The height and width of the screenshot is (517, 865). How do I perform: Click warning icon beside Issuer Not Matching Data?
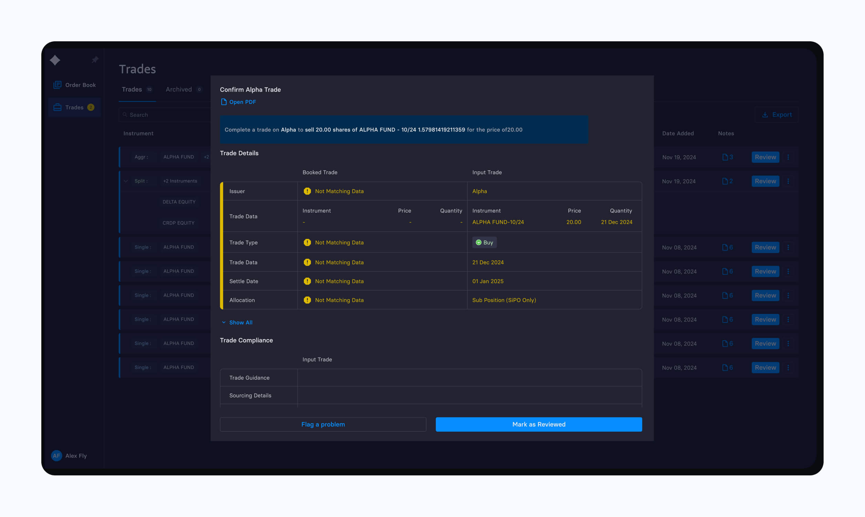click(x=307, y=191)
